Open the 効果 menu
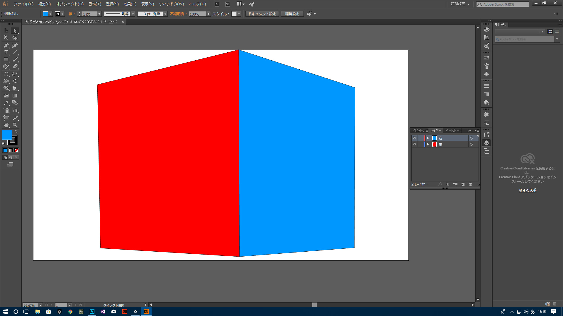The height and width of the screenshot is (316, 563). click(130, 4)
